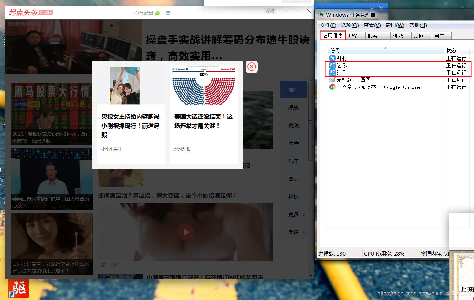Viewport: 474px width, 300px height.
Task: Open the 口述：好害羞 article thumbnail
Action: 51,244
